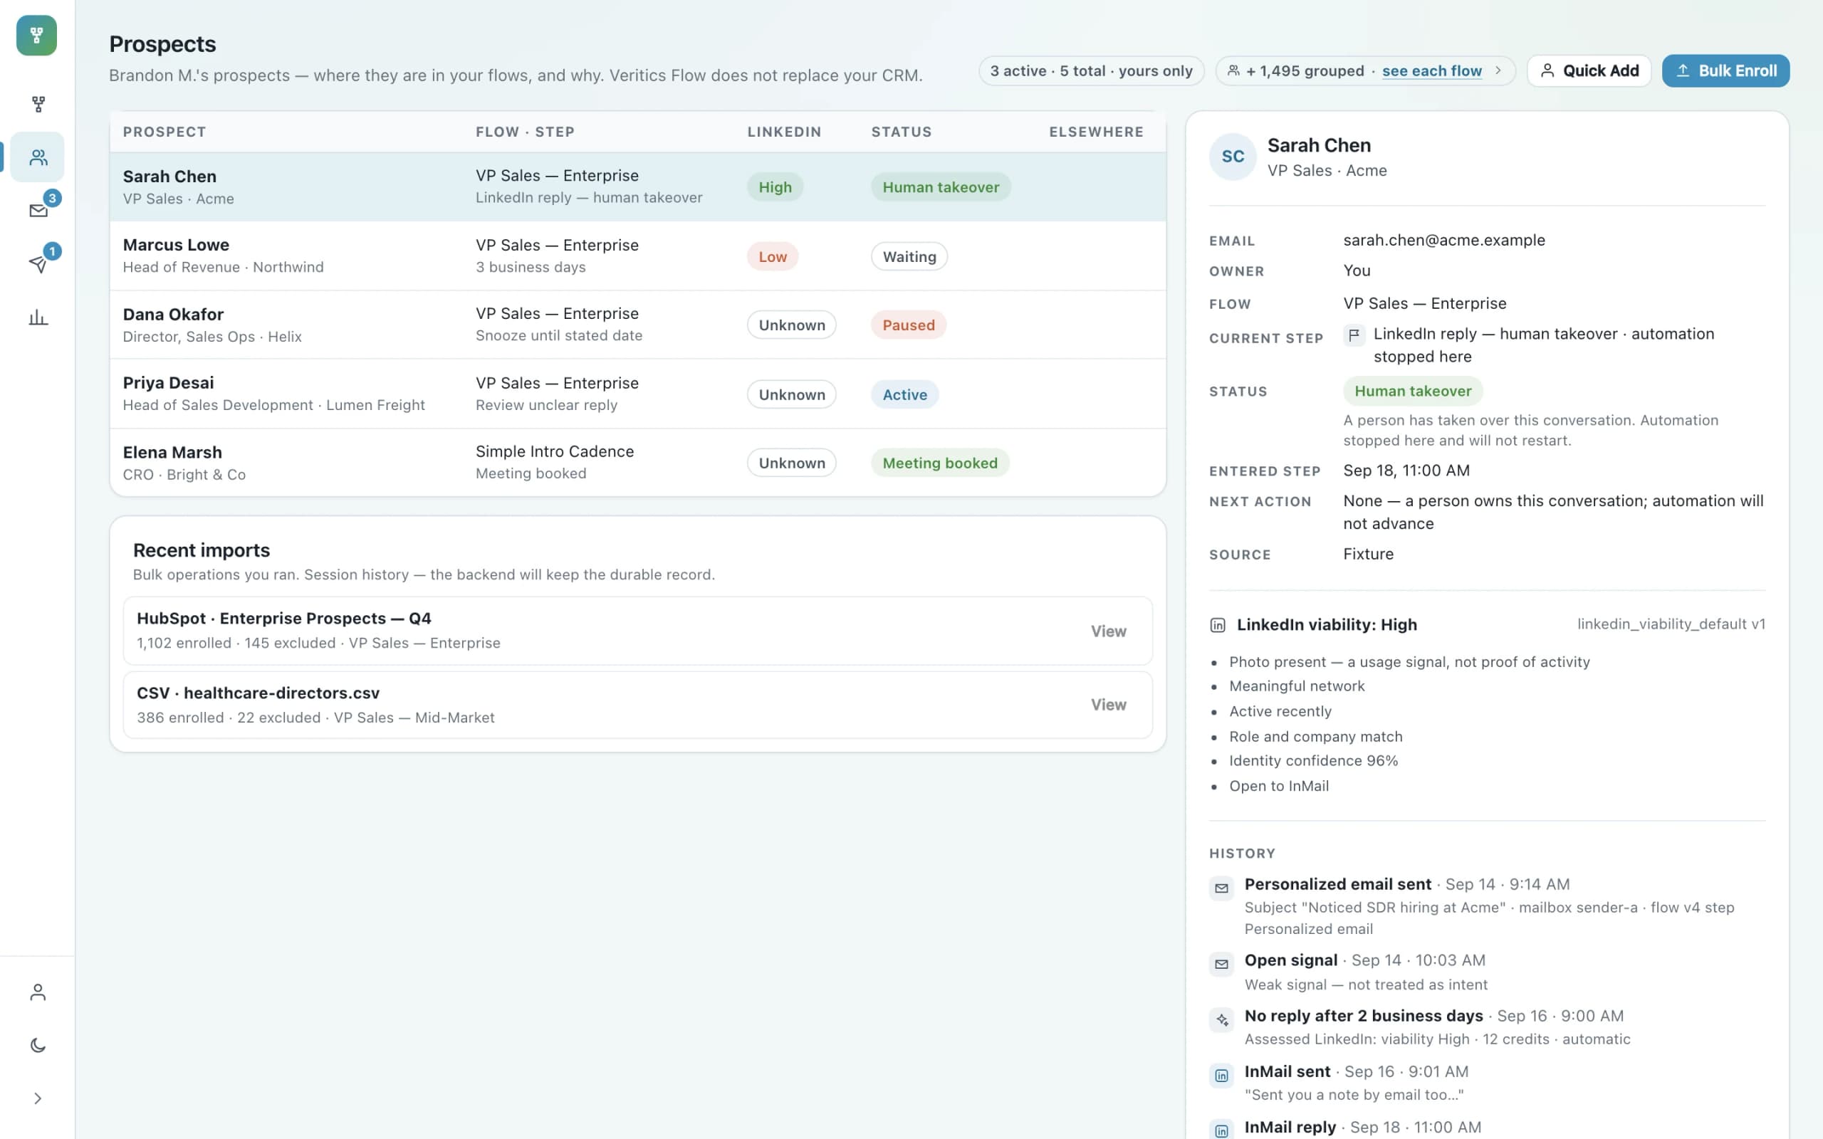The image size is (1823, 1139).
Task: Click the sparkle icon for No reply entry
Action: point(1221,1019)
